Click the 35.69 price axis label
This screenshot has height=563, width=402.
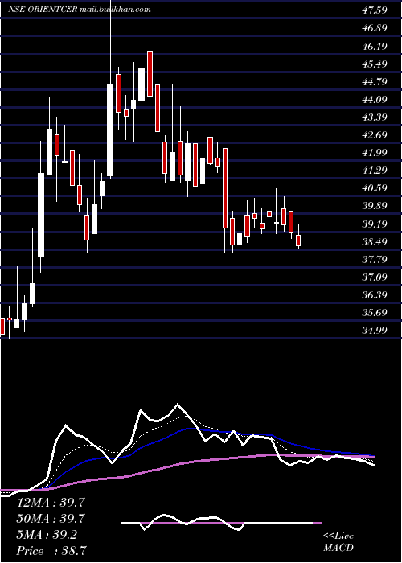pos(375,312)
